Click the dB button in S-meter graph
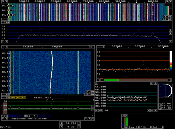The height and width of the screenshot is (129, 175). click(x=100, y=111)
